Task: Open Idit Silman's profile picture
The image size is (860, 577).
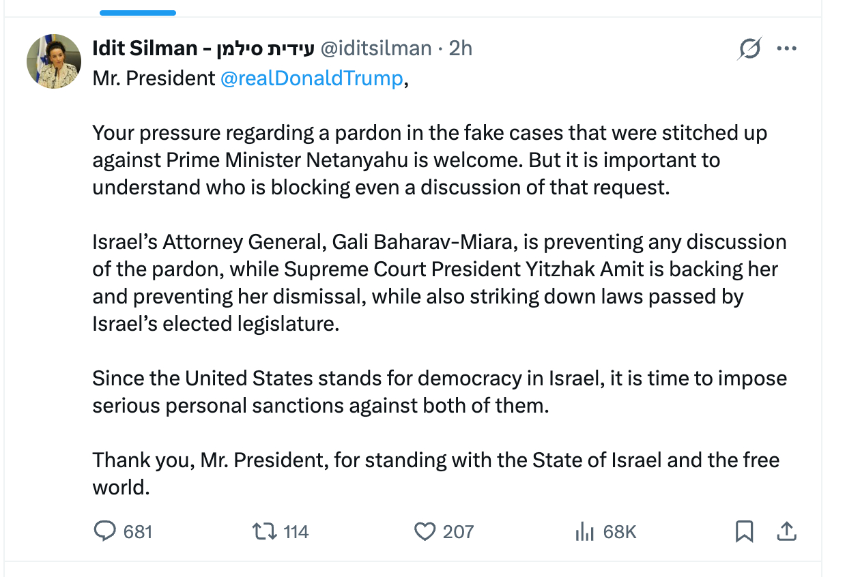Action: (54, 61)
